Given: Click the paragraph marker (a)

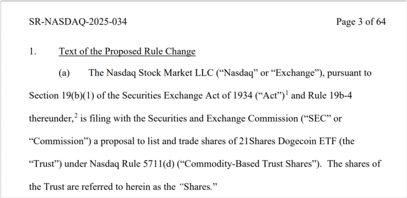Looking at the screenshot, I should tap(64, 73).
